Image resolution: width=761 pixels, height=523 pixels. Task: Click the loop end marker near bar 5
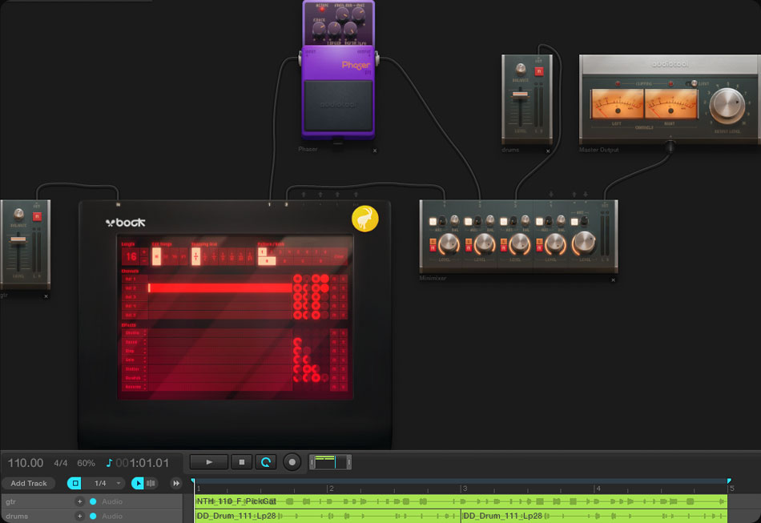click(x=729, y=481)
